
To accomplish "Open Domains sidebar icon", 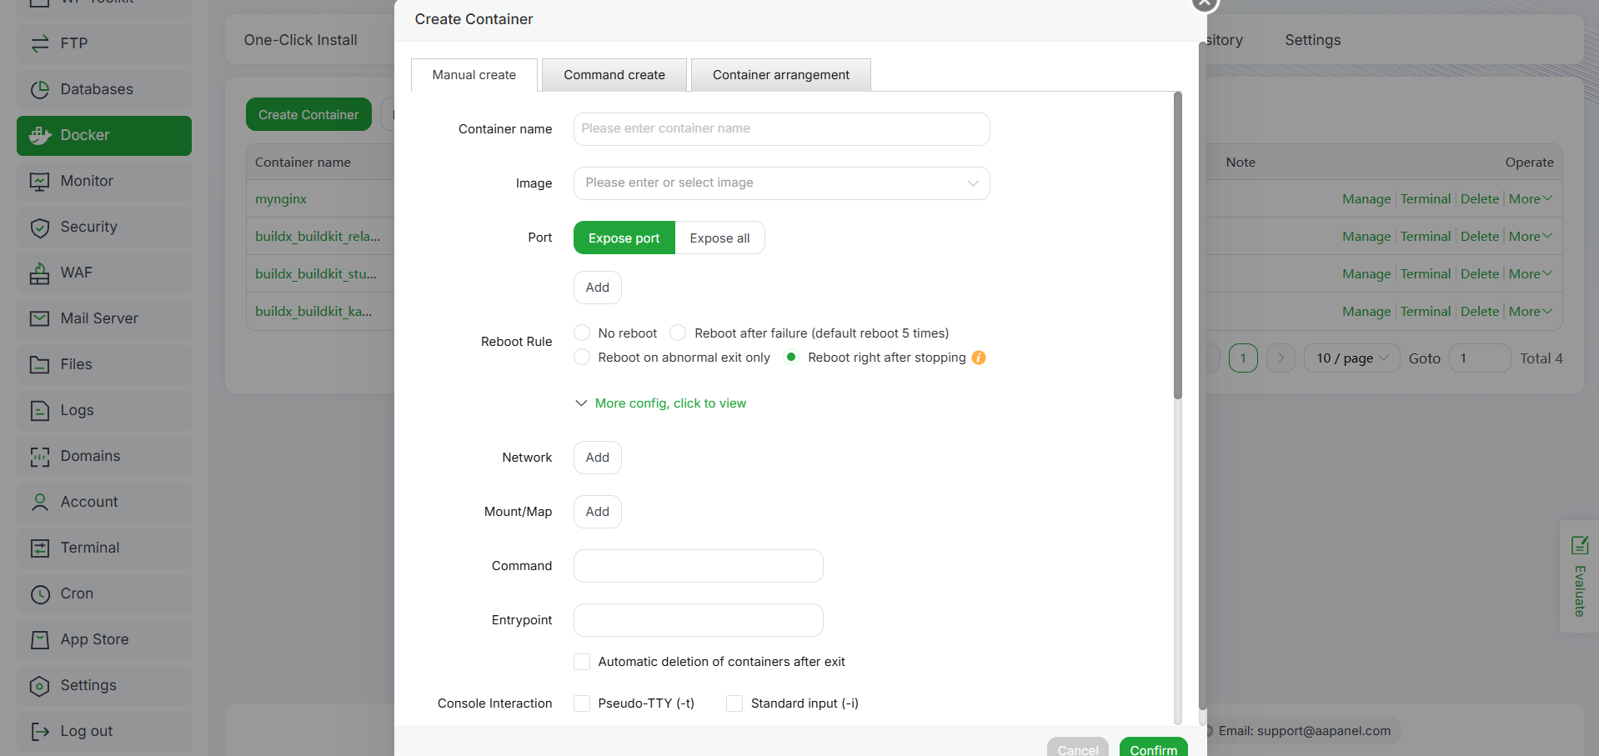I will click(40, 456).
